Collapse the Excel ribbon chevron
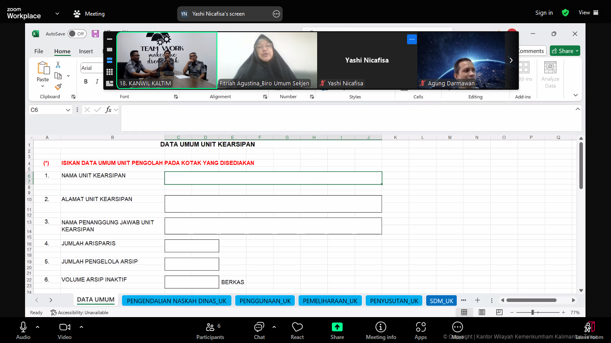The width and height of the screenshot is (611, 343). coord(576,95)
